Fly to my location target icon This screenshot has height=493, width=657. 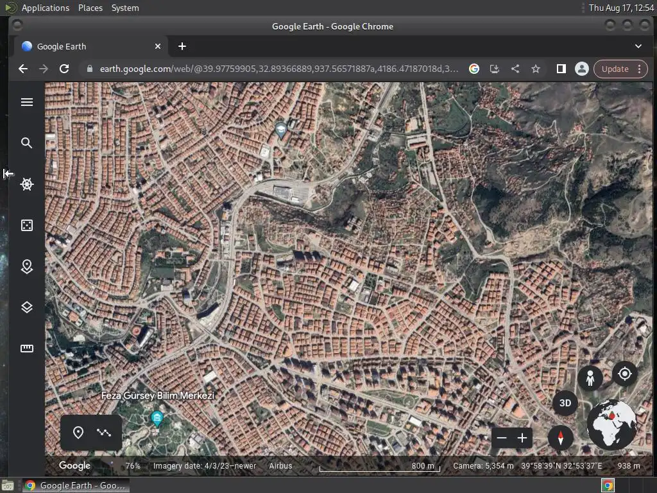pos(625,373)
